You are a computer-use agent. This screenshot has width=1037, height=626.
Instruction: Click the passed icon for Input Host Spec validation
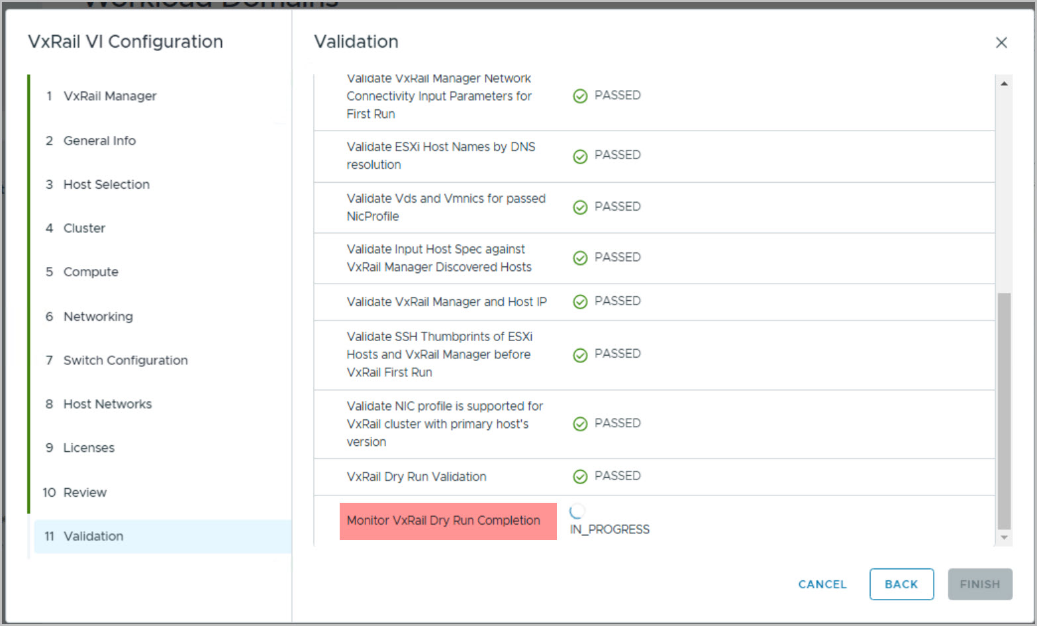580,258
